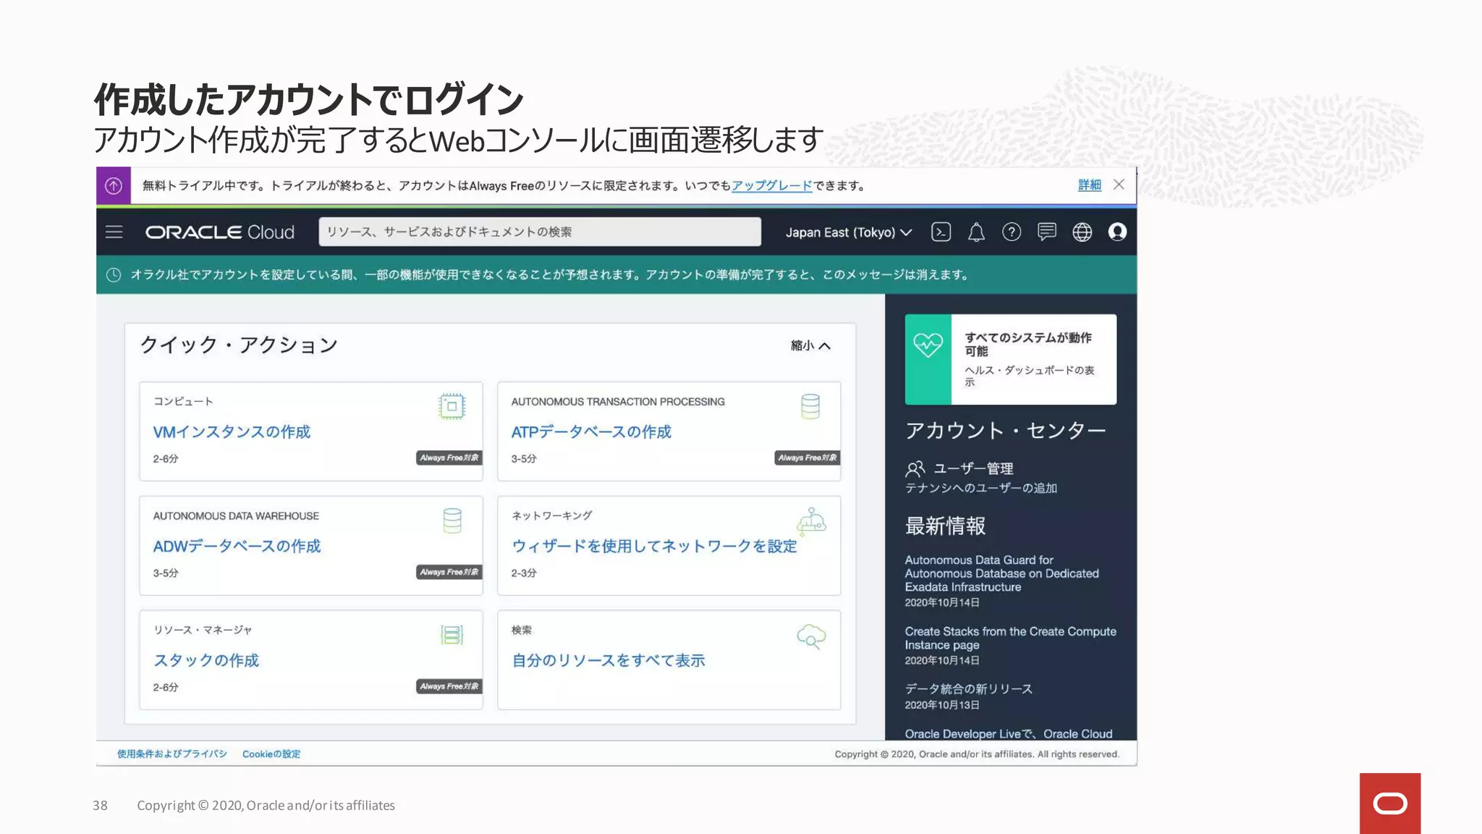Open 使用条件およびプライバシ footer link
This screenshot has width=1482, height=834.
[x=172, y=754]
